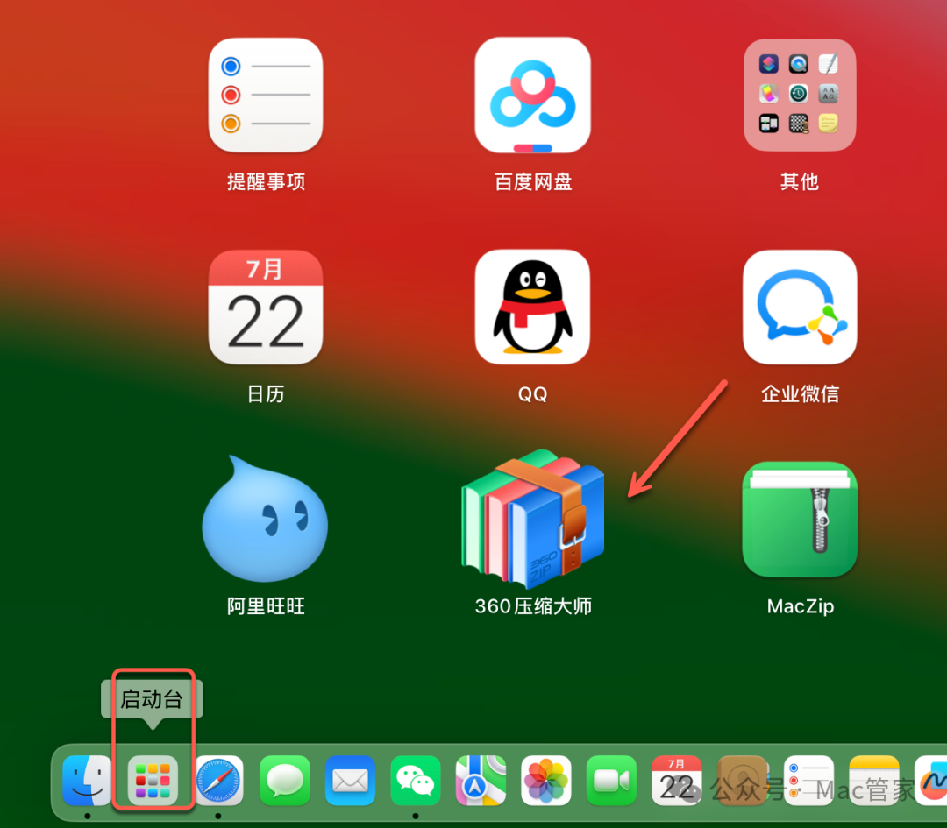Image resolution: width=947 pixels, height=828 pixels.
Task: Open FaceTime from the Dock
Action: (x=611, y=781)
